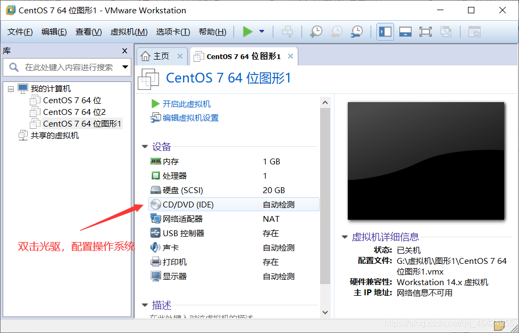
Task: Power on VM with green play toolbar icon
Action: point(248,32)
